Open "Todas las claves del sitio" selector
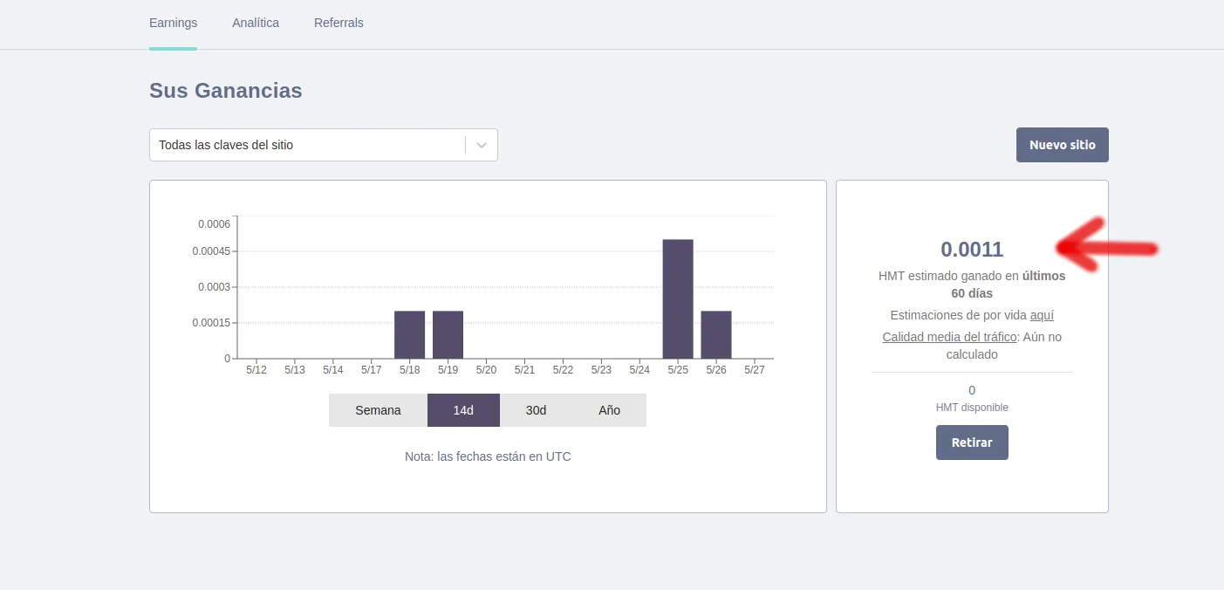 coord(324,145)
